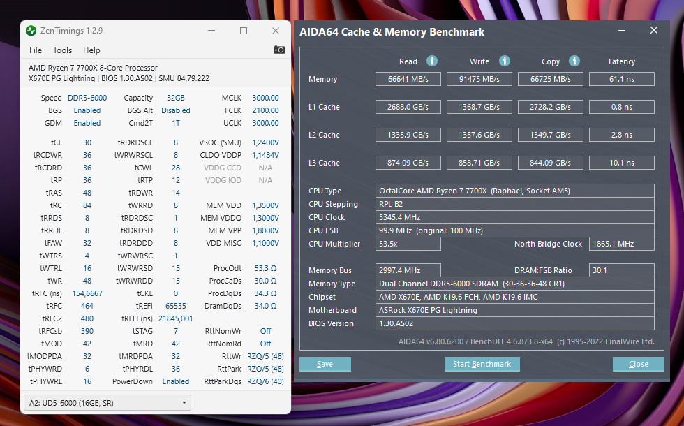Image resolution: width=684 pixels, height=426 pixels.
Task: Click the VSOC (SMU) value 1,2400V
Action: pyautogui.click(x=265, y=142)
